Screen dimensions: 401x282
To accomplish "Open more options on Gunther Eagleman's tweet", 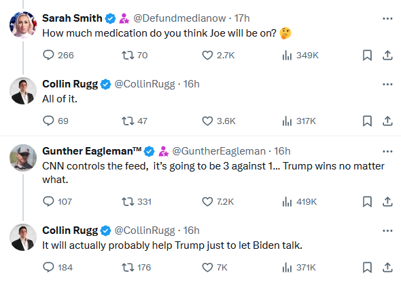I will [x=387, y=151].
